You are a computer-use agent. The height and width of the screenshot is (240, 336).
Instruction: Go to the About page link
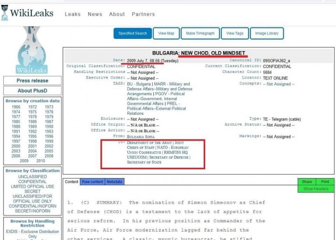tap(117, 14)
